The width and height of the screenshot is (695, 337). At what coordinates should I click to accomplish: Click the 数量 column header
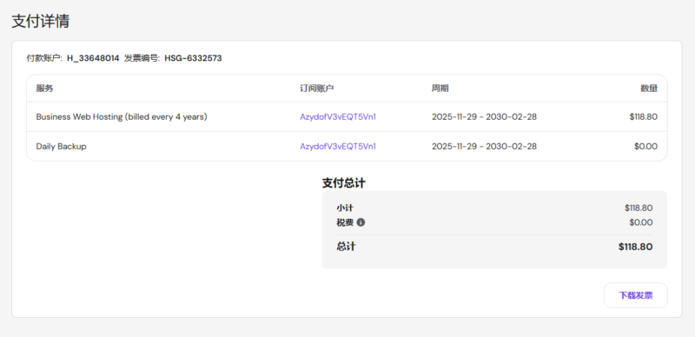coord(649,89)
